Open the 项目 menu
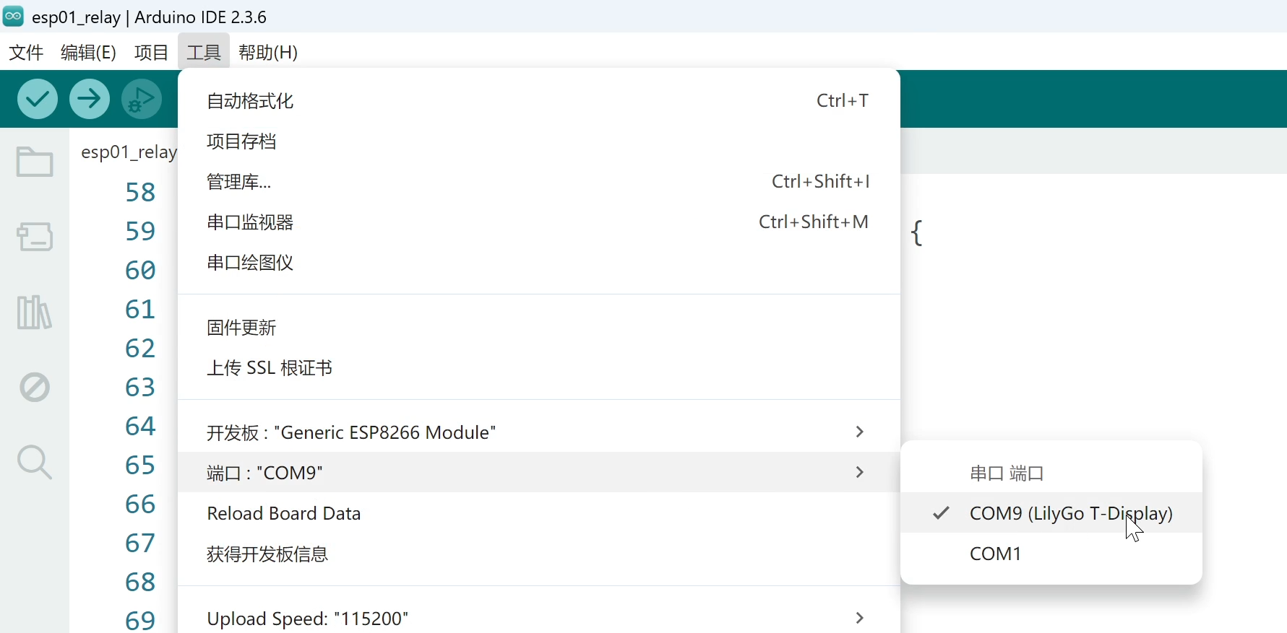 152,52
